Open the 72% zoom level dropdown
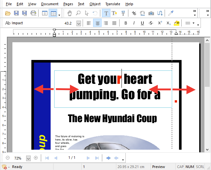 28,158
